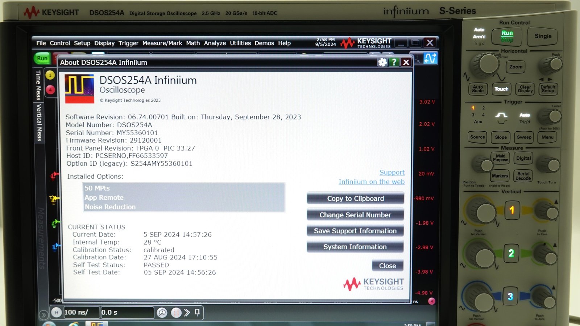Viewport: 580px width, 326px height.
Task: Click the -4.98 V vertical scale label
Action: [424, 293]
